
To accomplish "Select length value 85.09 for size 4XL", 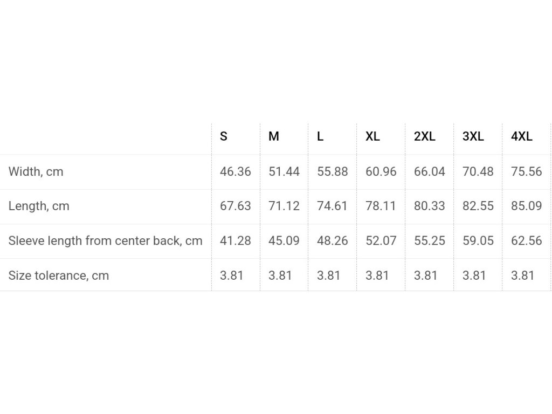I will coord(527,206).
